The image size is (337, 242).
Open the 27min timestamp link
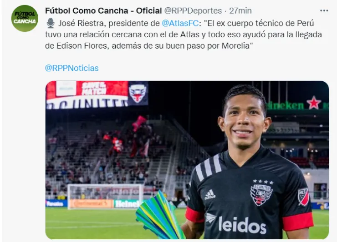click(240, 10)
